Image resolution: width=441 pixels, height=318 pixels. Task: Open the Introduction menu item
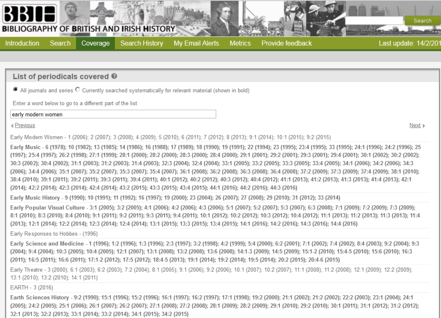click(x=22, y=43)
